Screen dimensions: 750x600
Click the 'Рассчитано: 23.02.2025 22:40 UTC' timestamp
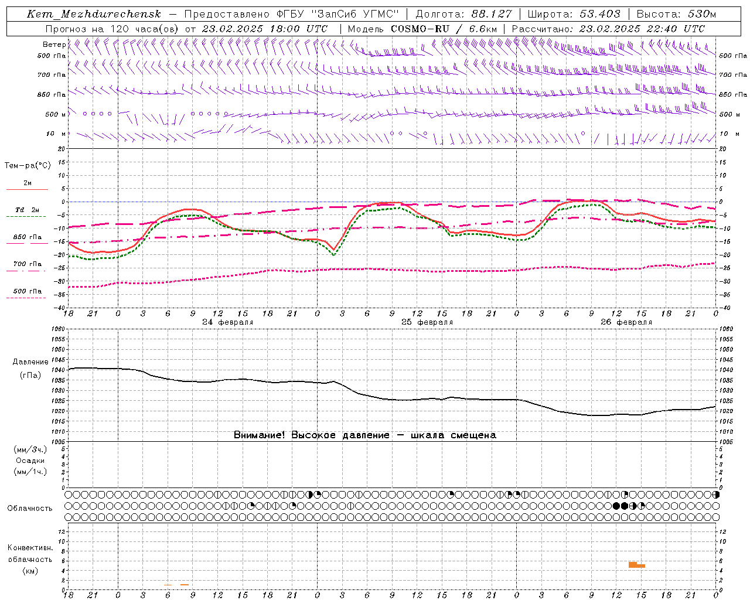pyautogui.click(x=608, y=29)
